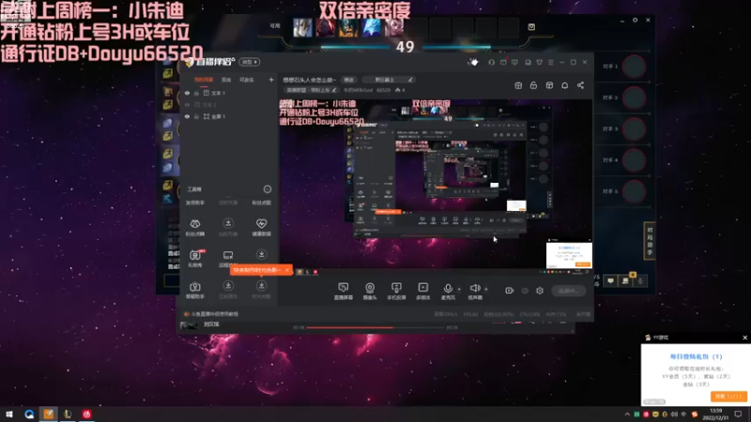Open the red NetEase music taskbar icon
Screen dimensions: 751x422
pos(86,414)
